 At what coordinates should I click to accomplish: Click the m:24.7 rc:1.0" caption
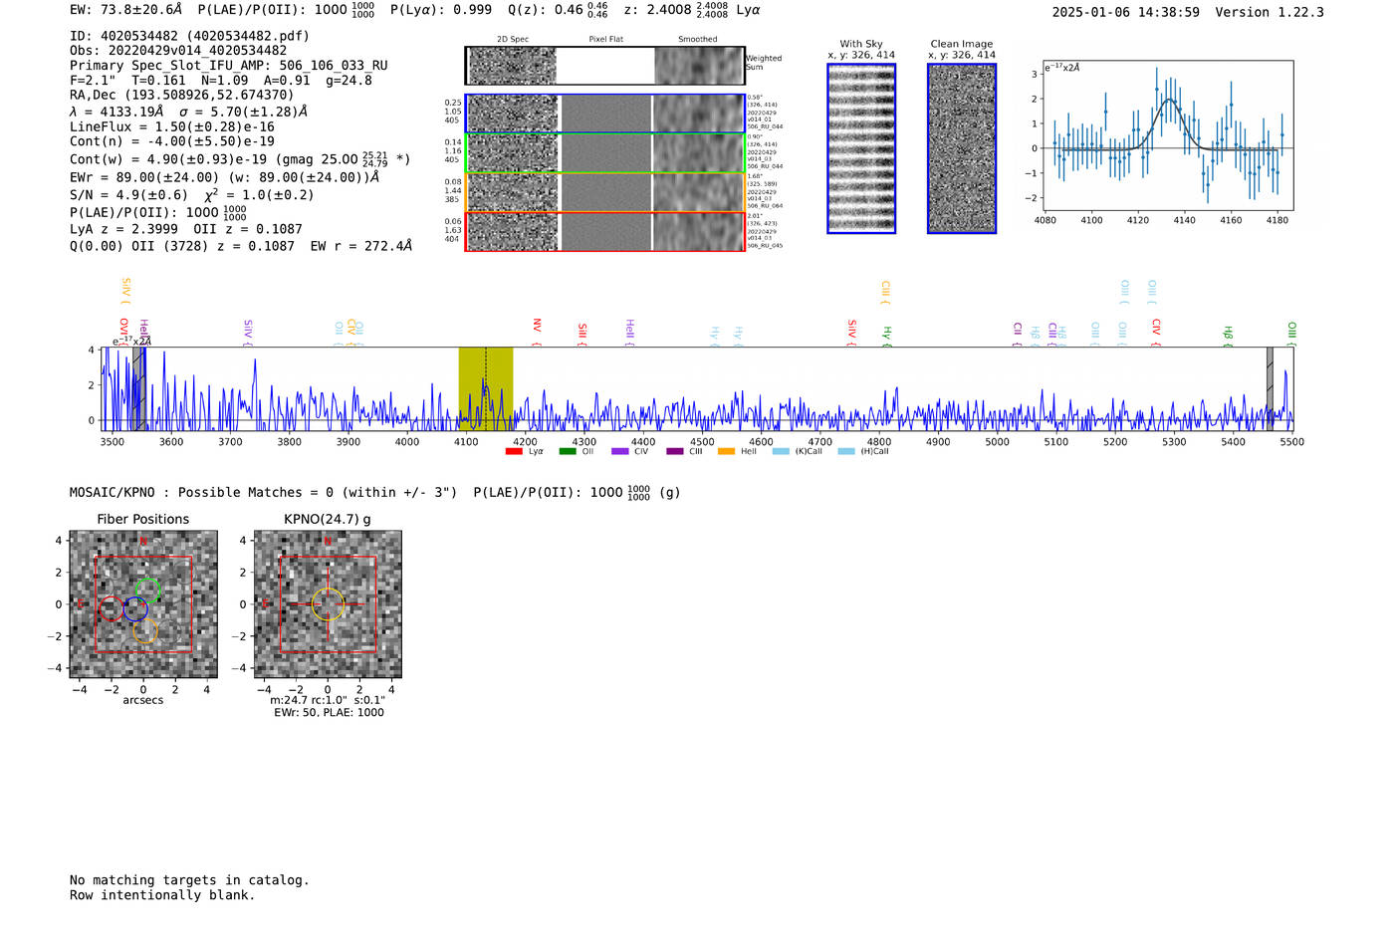328,700
